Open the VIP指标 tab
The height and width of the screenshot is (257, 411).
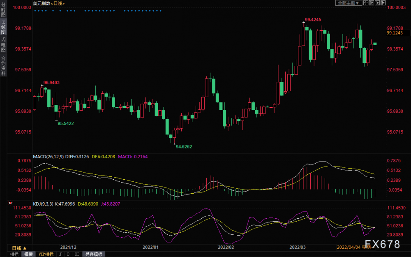[46, 254]
